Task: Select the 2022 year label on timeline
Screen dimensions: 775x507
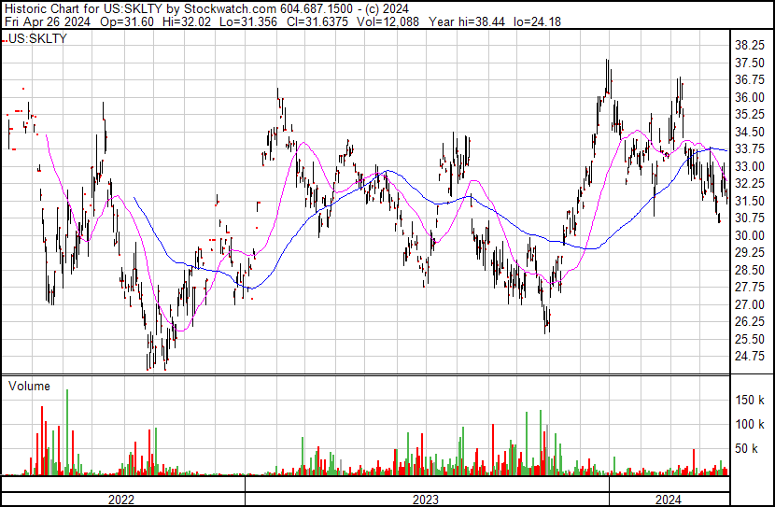Action: click(x=121, y=500)
